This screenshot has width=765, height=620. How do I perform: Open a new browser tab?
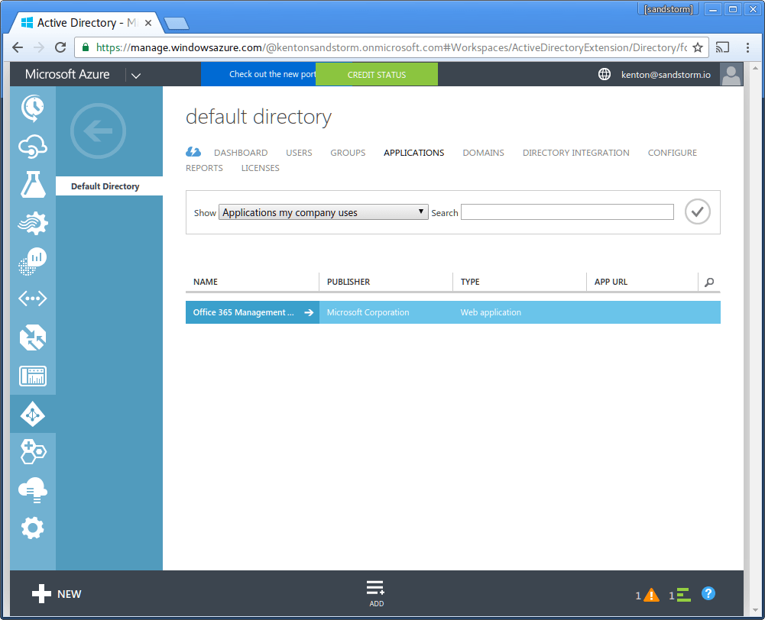coord(176,23)
